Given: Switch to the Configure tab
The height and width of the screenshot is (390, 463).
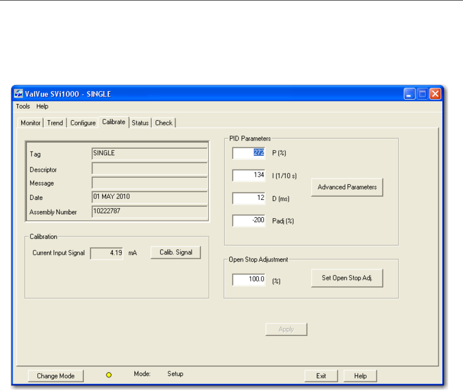Looking at the screenshot, I should 83,123.
